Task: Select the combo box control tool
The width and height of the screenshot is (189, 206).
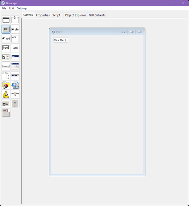Action: tap(6, 67)
